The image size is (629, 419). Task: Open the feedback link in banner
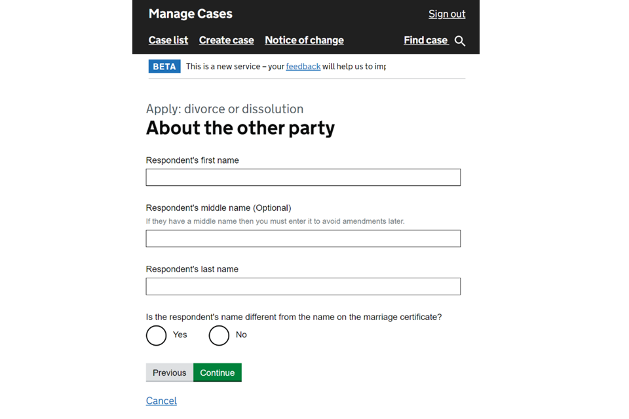(x=303, y=66)
